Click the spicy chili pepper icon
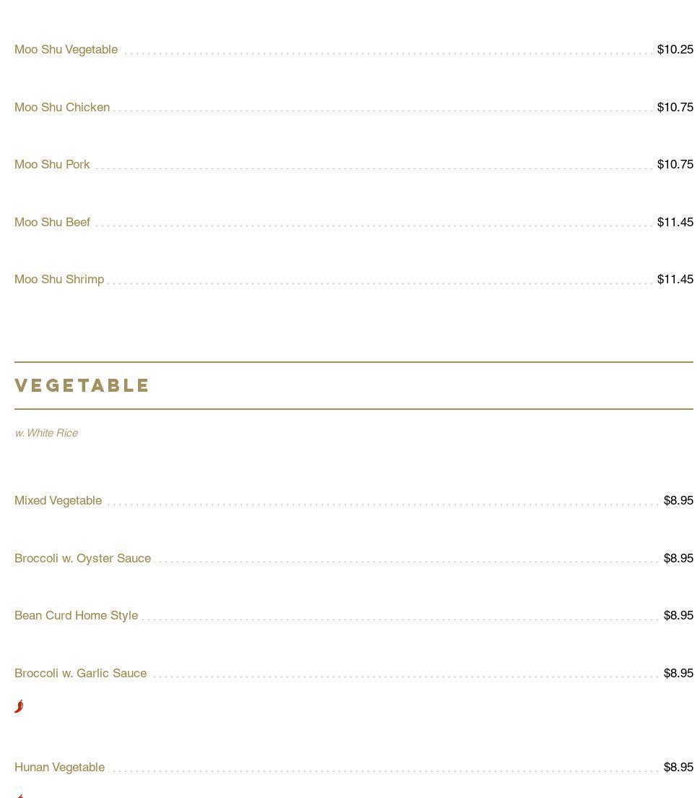 tap(19, 706)
